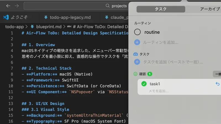Click the VS Code logo icon
Viewport: 221px width, 124px height.
6,17
